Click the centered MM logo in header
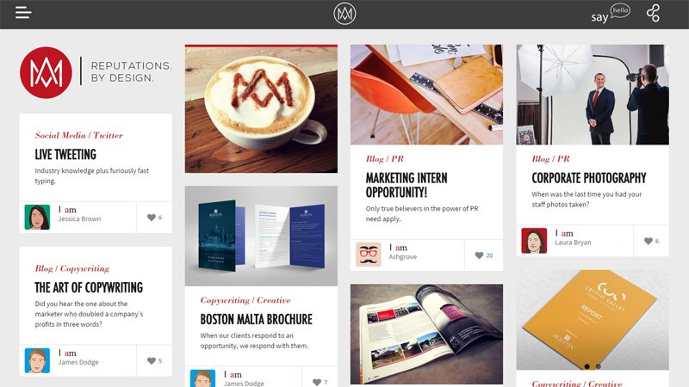This screenshot has height=387, width=689. point(344,14)
